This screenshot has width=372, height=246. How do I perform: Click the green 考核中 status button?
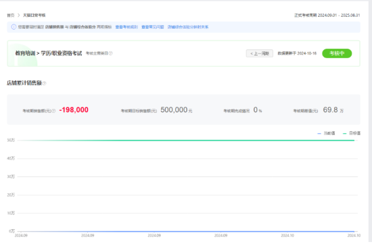pyautogui.click(x=337, y=53)
